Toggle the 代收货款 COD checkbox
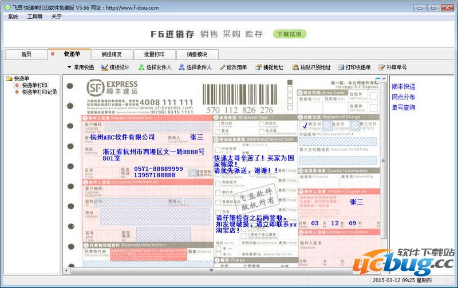The image size is (458, 288). coord(218,150)
